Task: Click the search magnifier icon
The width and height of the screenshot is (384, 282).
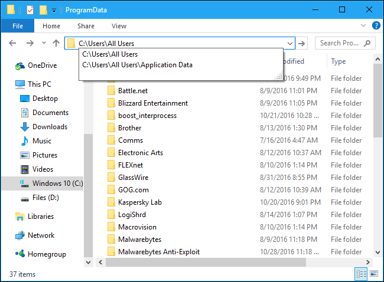Action: [x=367, y=43]
